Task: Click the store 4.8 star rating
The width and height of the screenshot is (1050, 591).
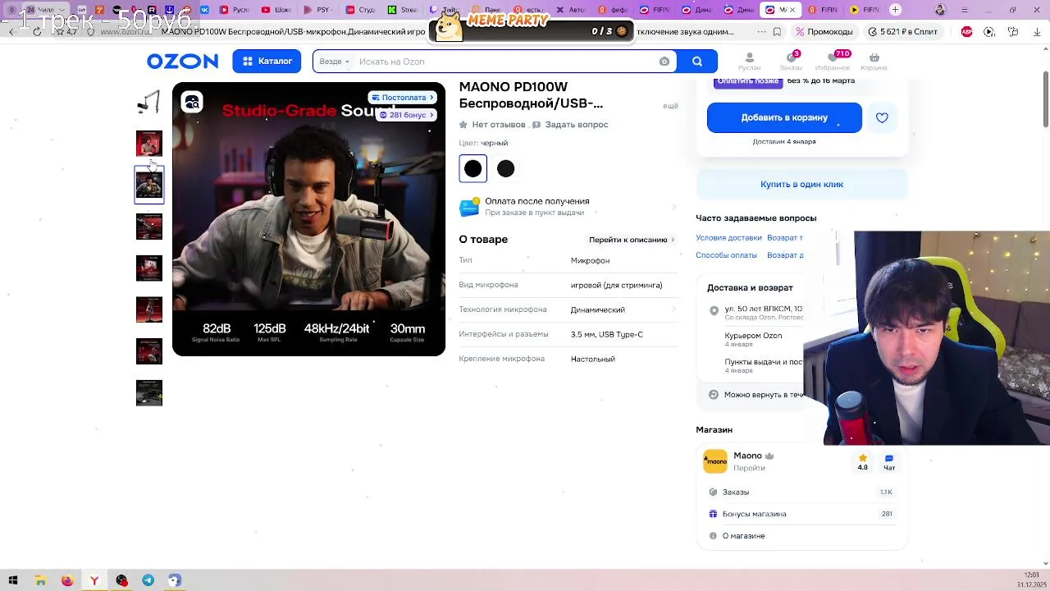Action: (863, 462)
